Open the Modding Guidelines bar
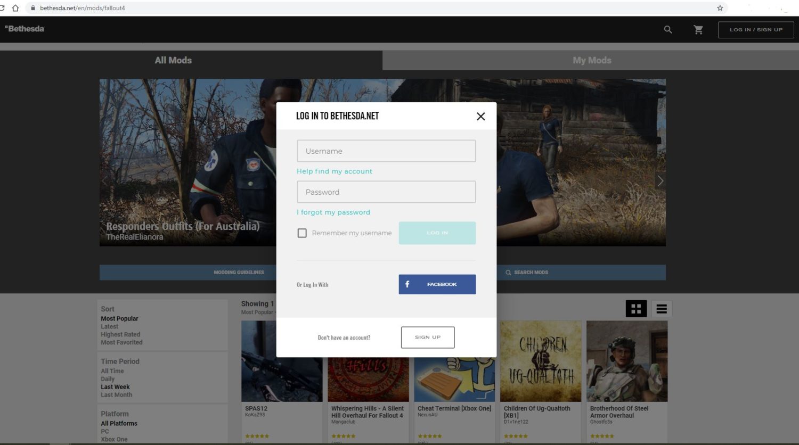Image resolution: width=799 pixels, height=445 pixels. tap(239, 273)
